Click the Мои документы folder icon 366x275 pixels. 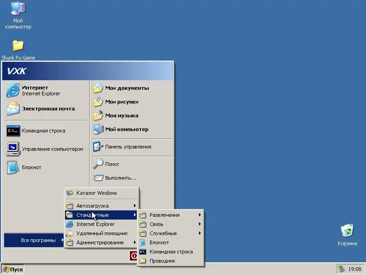click(98, 88)
